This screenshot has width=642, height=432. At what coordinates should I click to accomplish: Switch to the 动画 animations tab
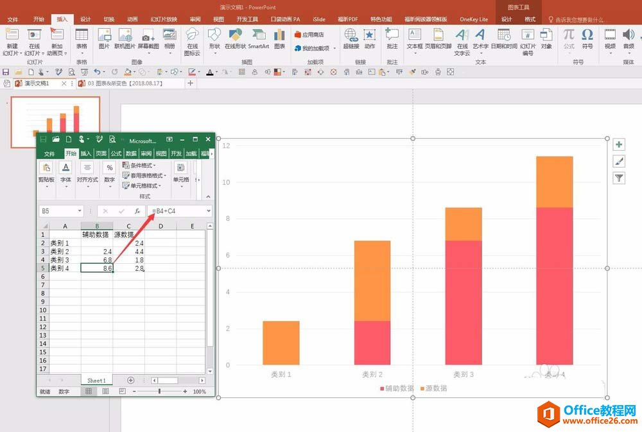tap(132, 19)
